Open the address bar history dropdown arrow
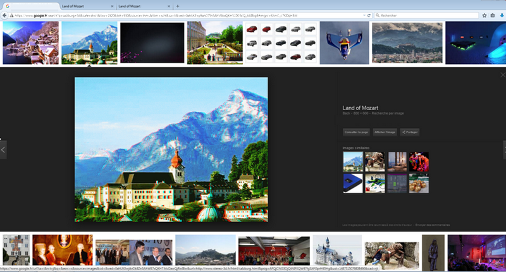This screenshot has width=506, height=272. (364, 15)
